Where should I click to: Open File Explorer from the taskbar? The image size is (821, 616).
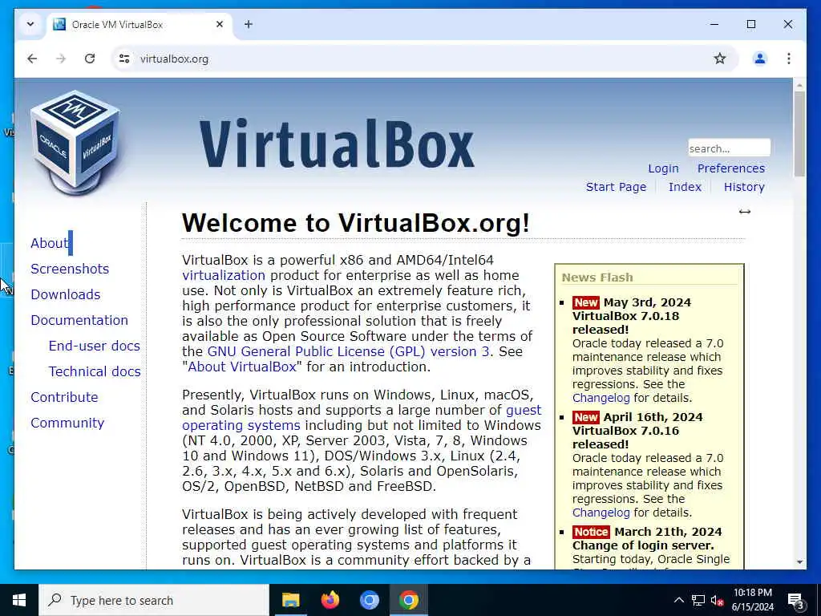[x=290, y=600]
